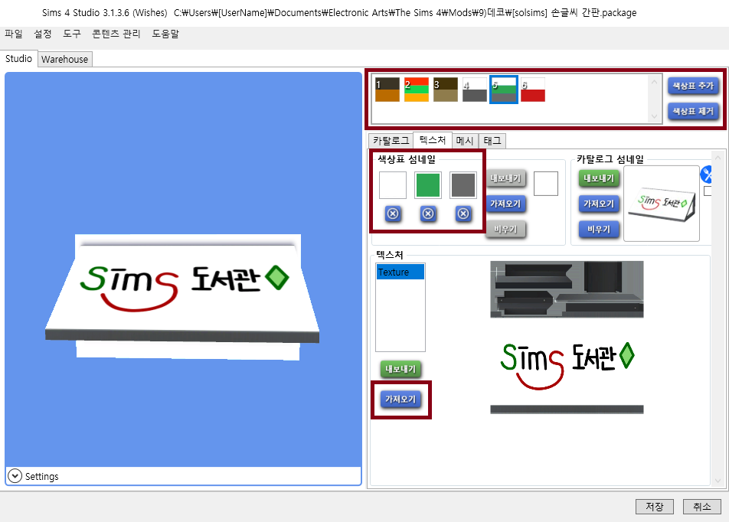Select Texture item in texture list
729x522 pixels.
click(400, 272)
